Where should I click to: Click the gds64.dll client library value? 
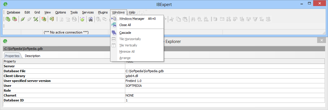(x=132, y=76)
